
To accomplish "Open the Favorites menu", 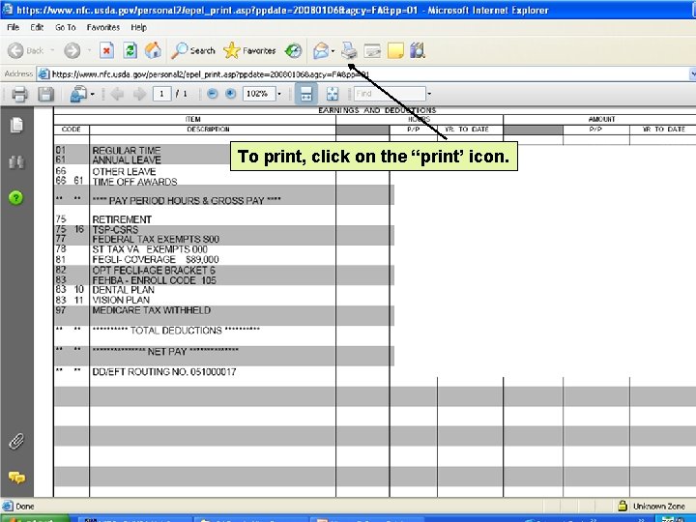I will 103,27.
